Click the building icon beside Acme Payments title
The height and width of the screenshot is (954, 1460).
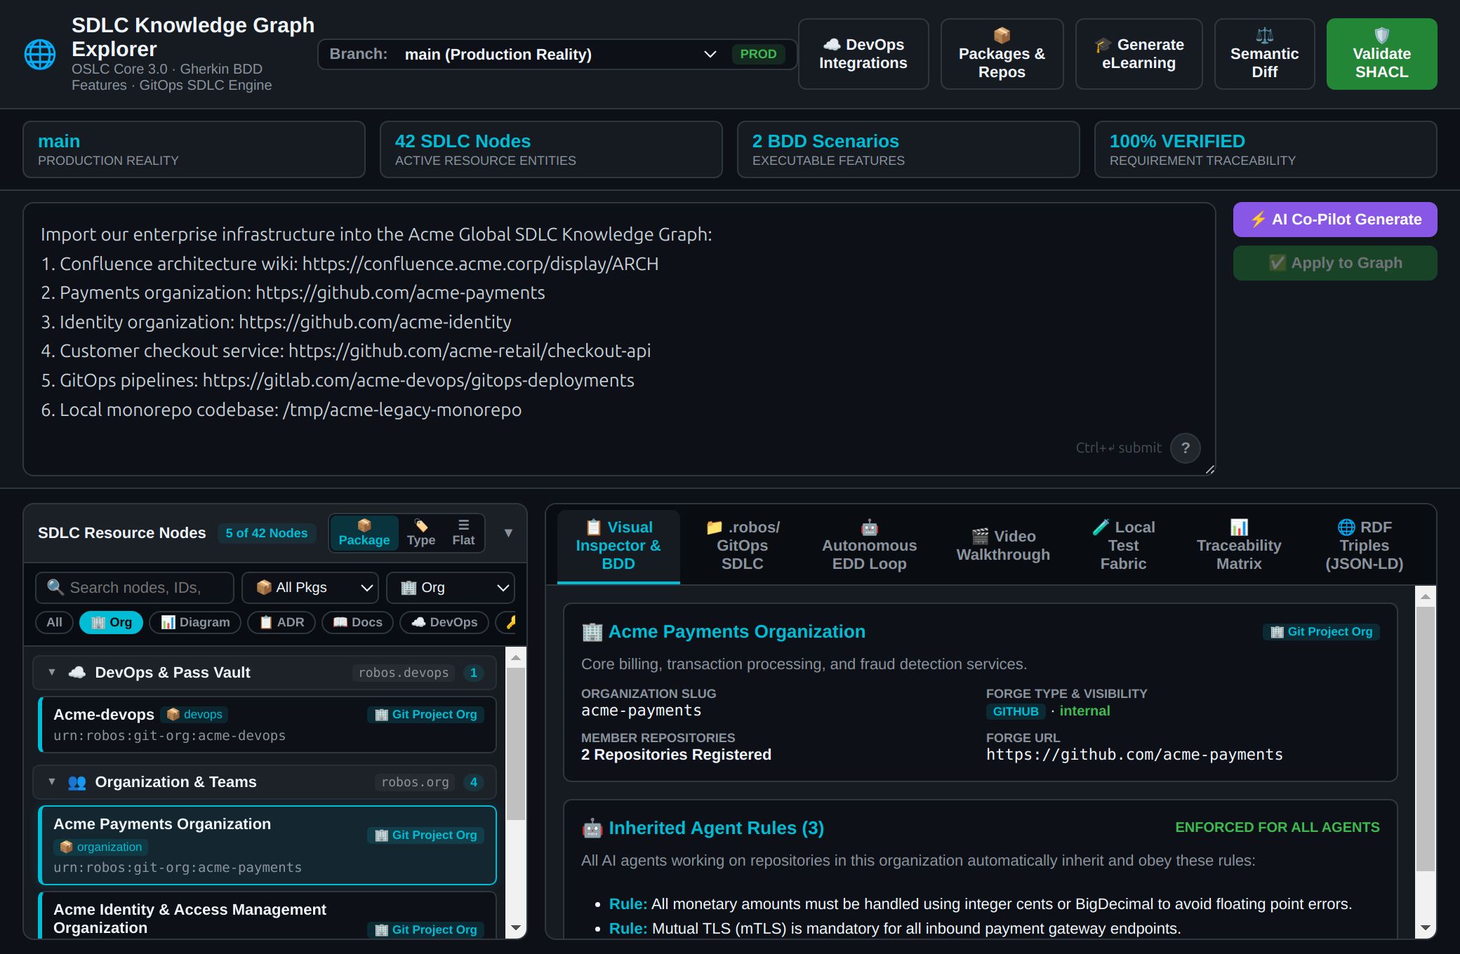pos(592,632)
